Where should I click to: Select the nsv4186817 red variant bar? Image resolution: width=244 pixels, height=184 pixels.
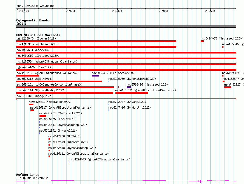click(32, 110)
